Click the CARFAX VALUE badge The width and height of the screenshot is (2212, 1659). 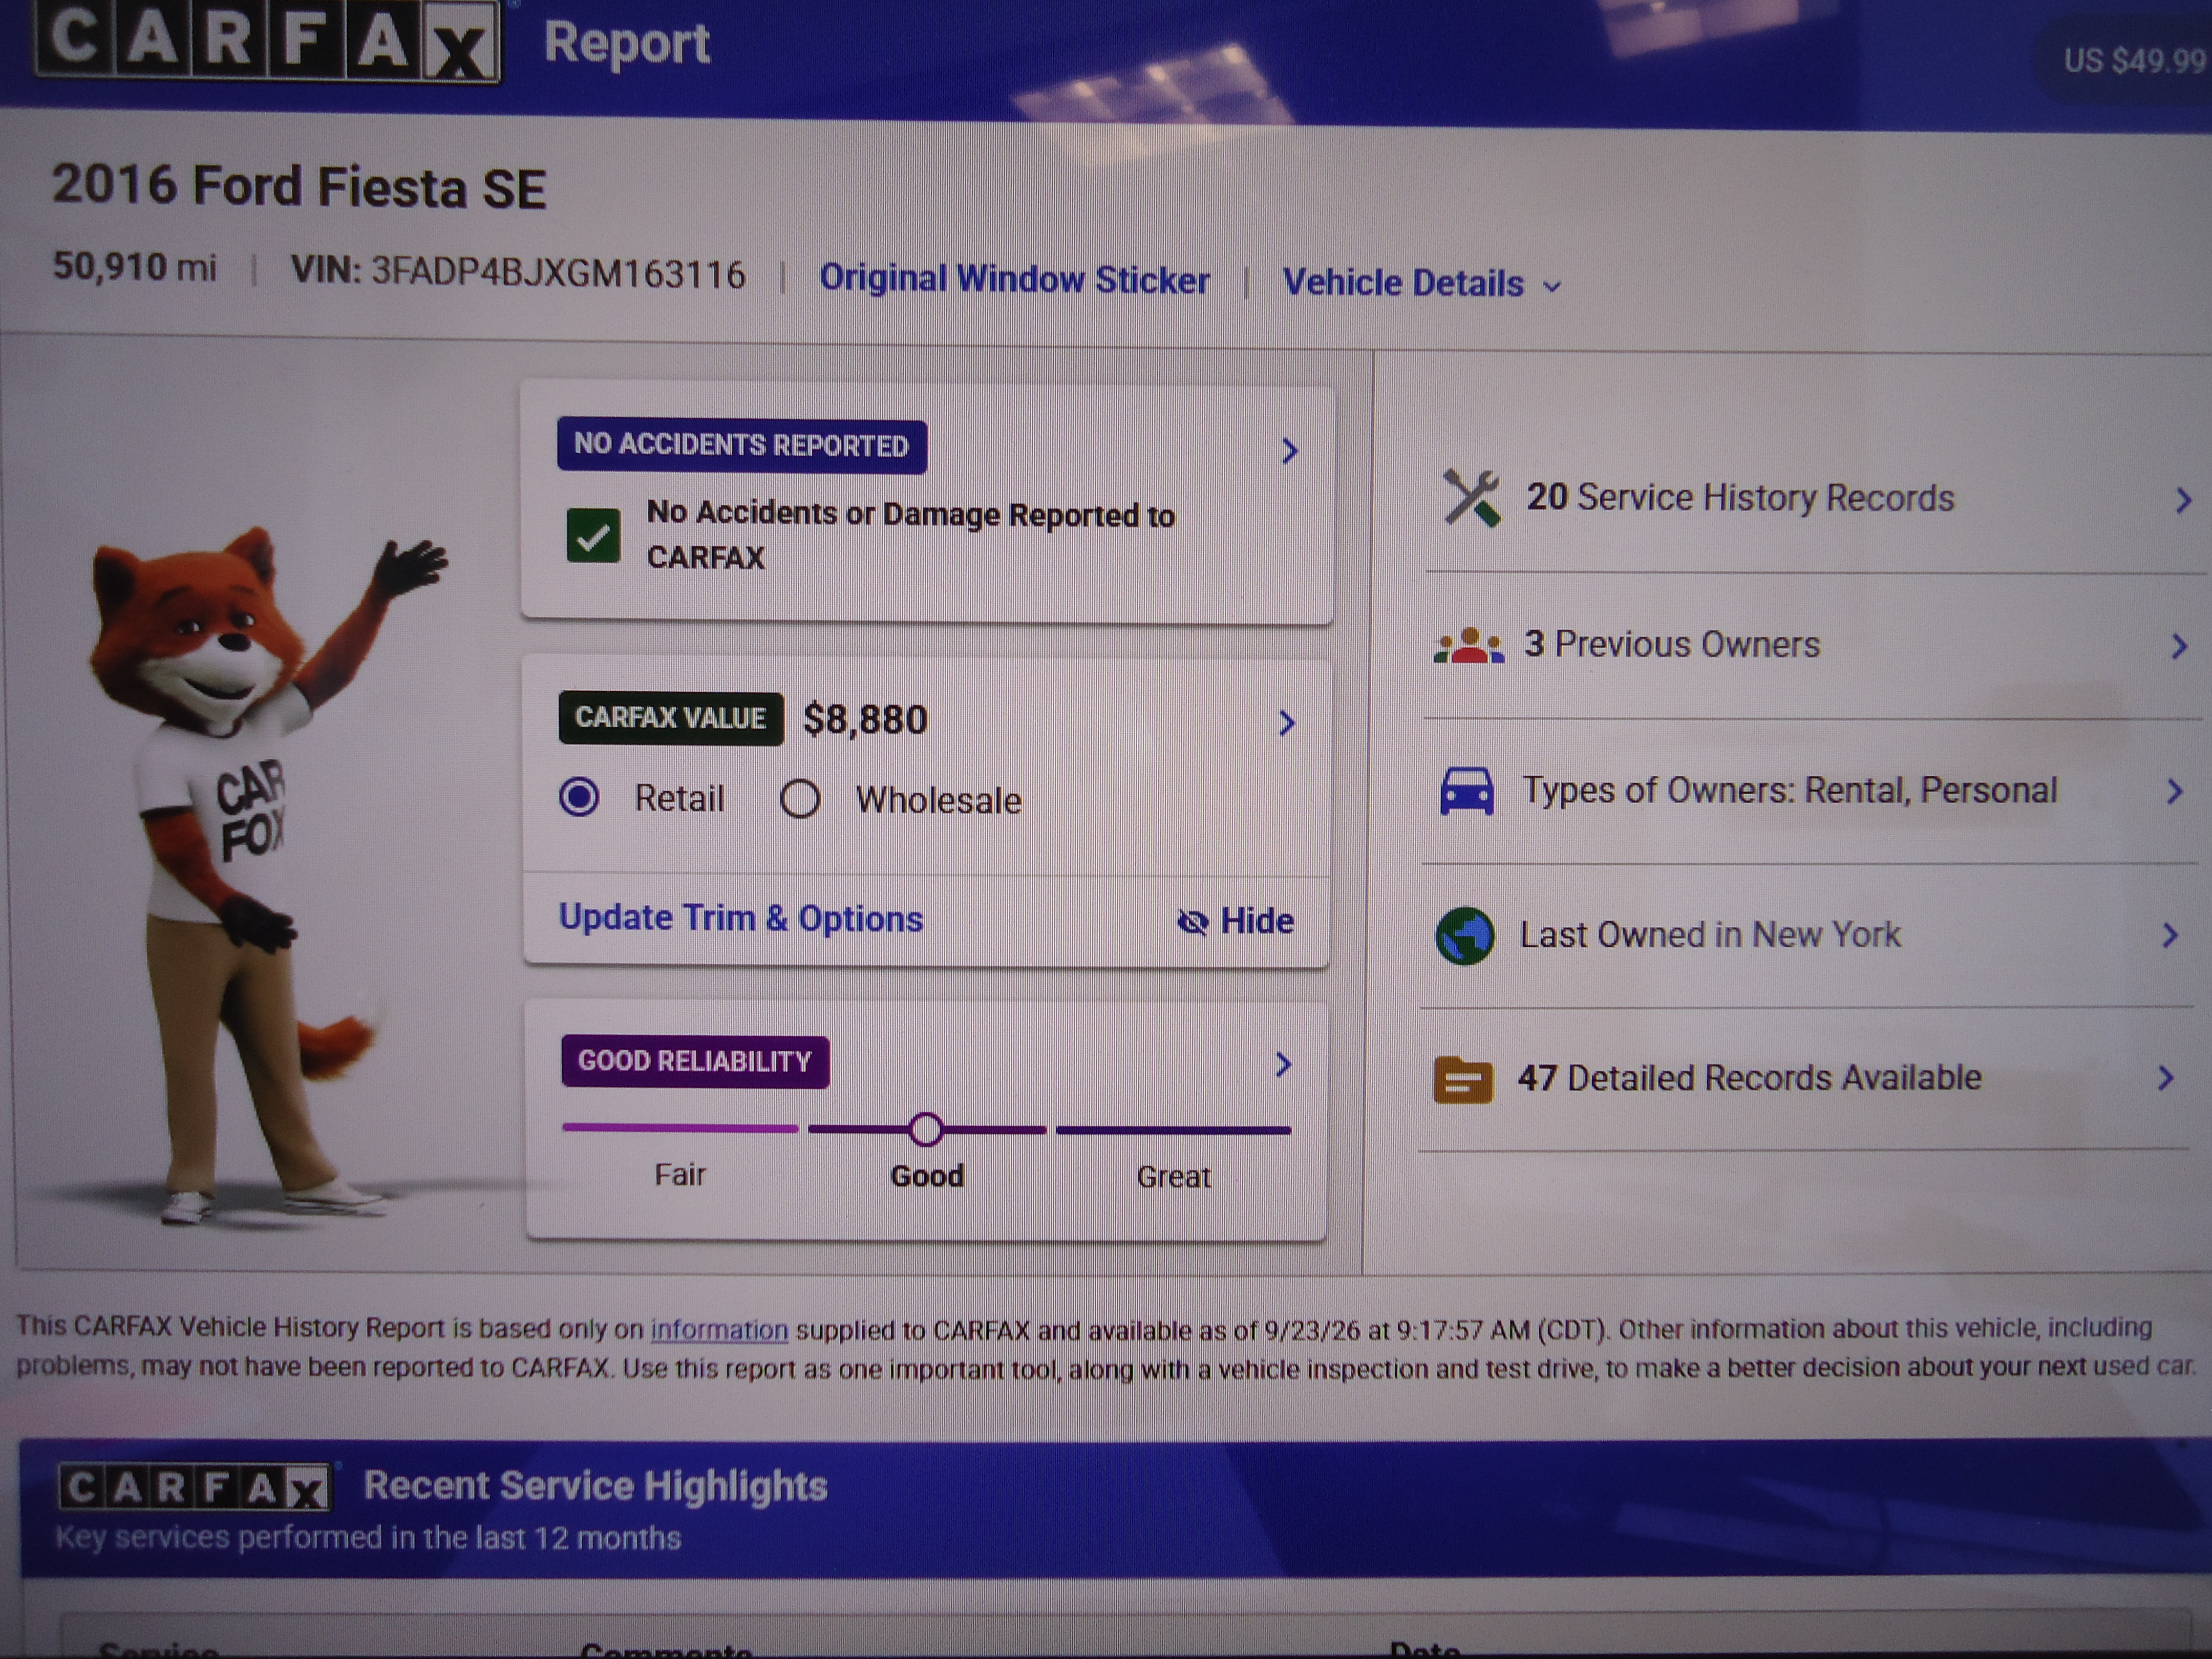click(x=671, y=718)
